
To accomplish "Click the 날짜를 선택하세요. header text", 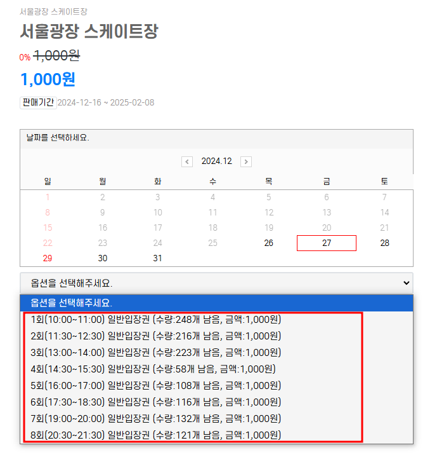I will [58, 137].
